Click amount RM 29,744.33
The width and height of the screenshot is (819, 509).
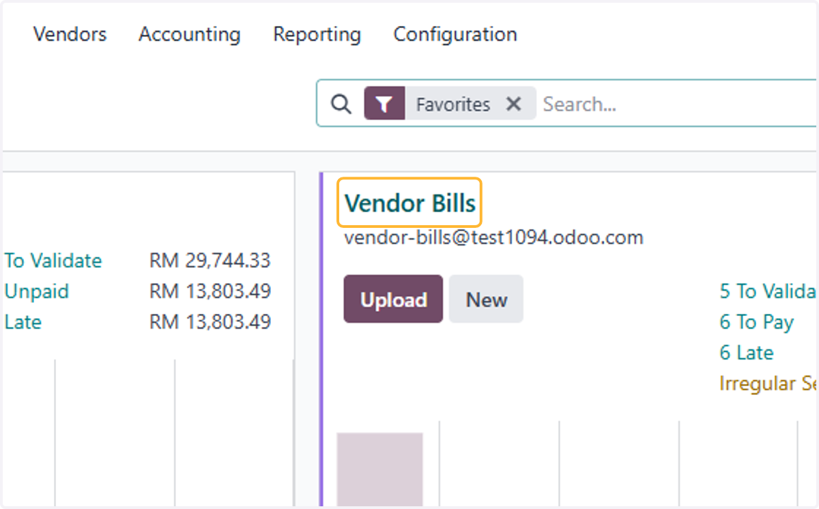210,261
